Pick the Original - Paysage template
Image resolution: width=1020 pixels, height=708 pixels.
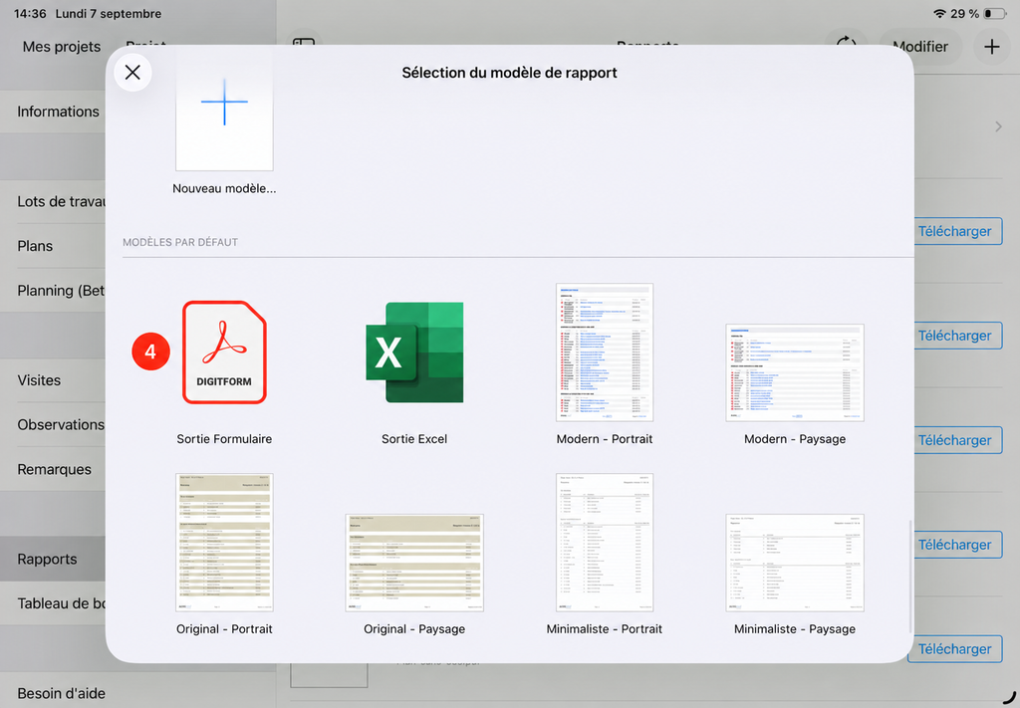point(414,563)
